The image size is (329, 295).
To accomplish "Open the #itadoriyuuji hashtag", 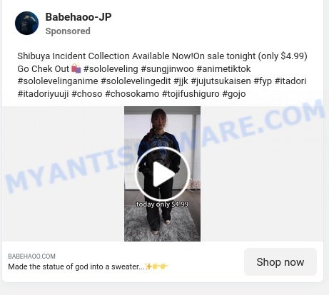I will point(43,94).
